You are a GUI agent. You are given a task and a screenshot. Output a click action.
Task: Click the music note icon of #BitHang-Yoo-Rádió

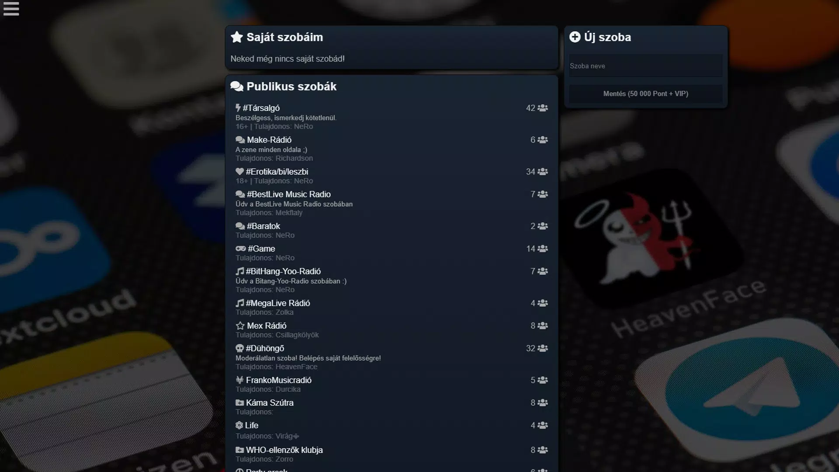pos(239,271)
